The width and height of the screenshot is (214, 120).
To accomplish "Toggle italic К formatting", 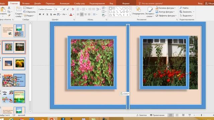I will click(43, 14).
